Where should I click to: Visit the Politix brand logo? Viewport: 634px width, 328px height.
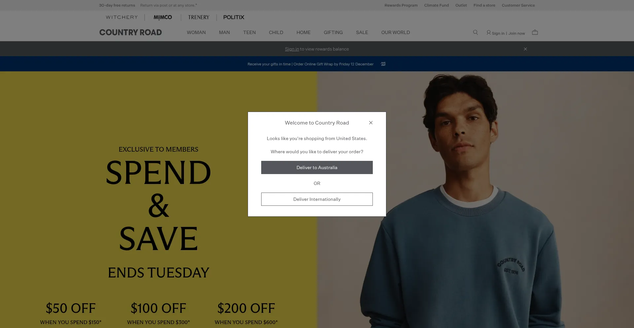pos(234,17)
